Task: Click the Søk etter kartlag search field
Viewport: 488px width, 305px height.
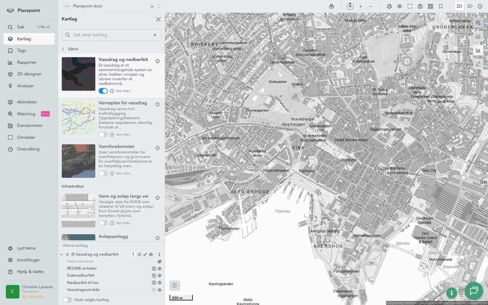Action: (x=111, y=35)
